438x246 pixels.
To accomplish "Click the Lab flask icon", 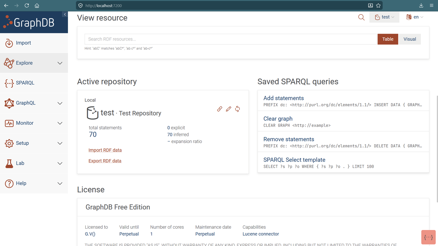I will [9, 163].
